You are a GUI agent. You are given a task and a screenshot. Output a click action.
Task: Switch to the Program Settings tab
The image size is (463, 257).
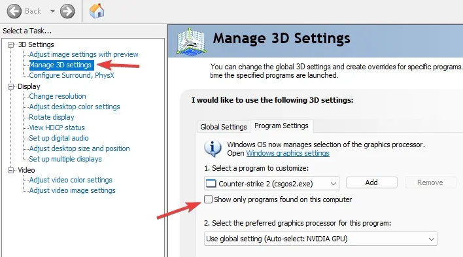point(281,126)
